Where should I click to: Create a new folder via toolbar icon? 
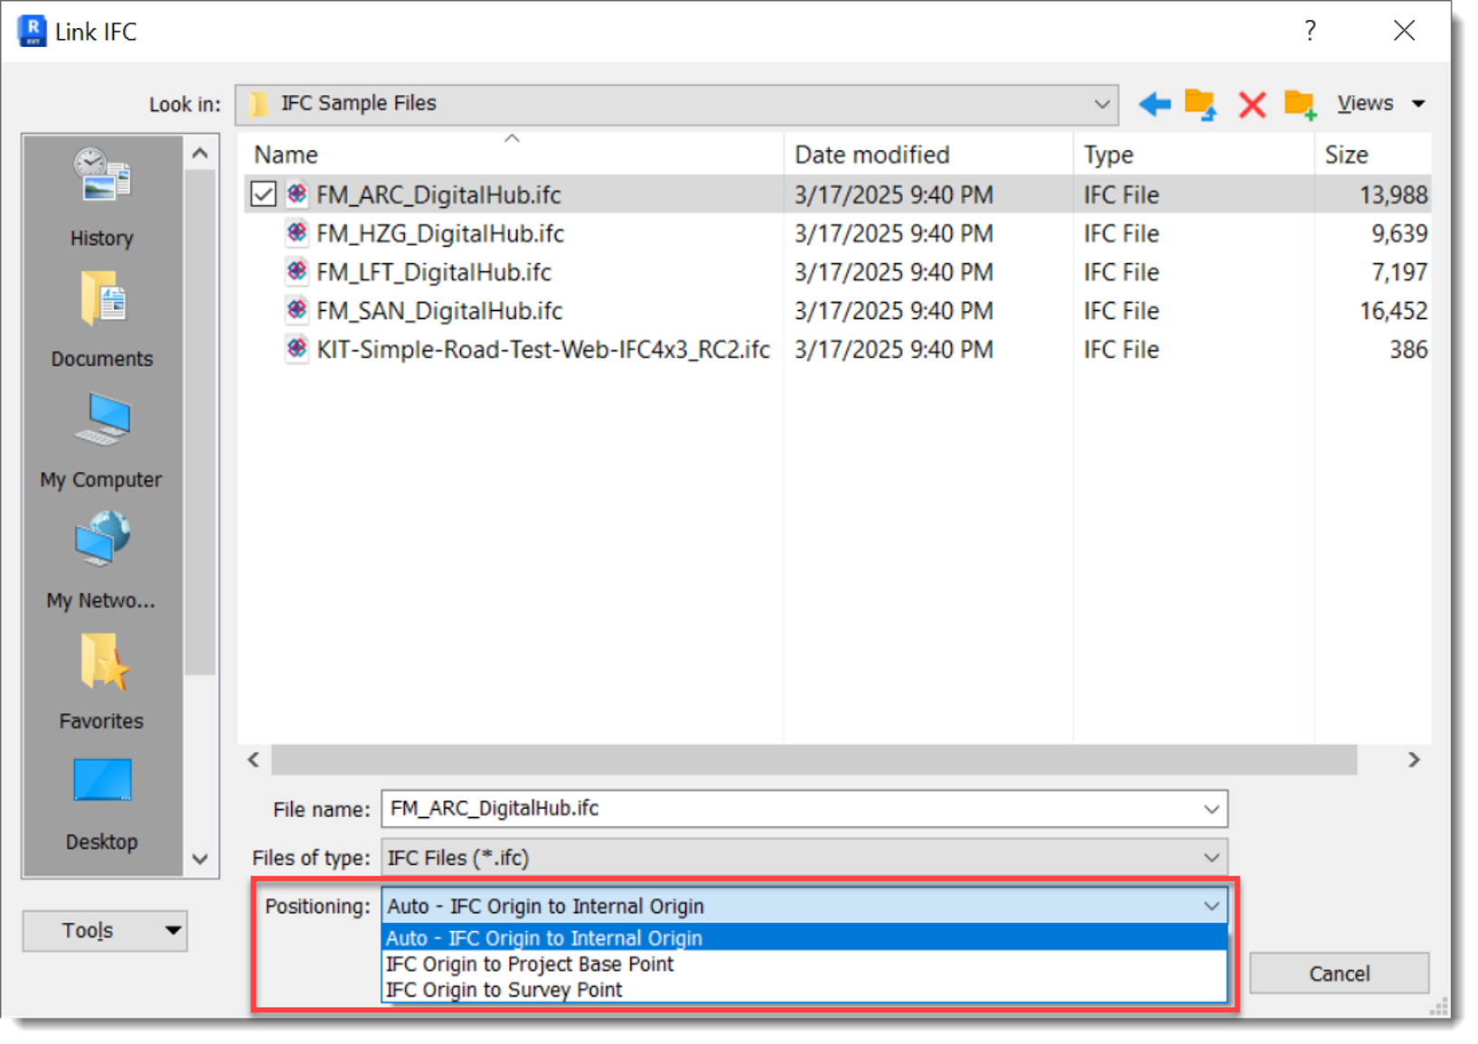1300,104
